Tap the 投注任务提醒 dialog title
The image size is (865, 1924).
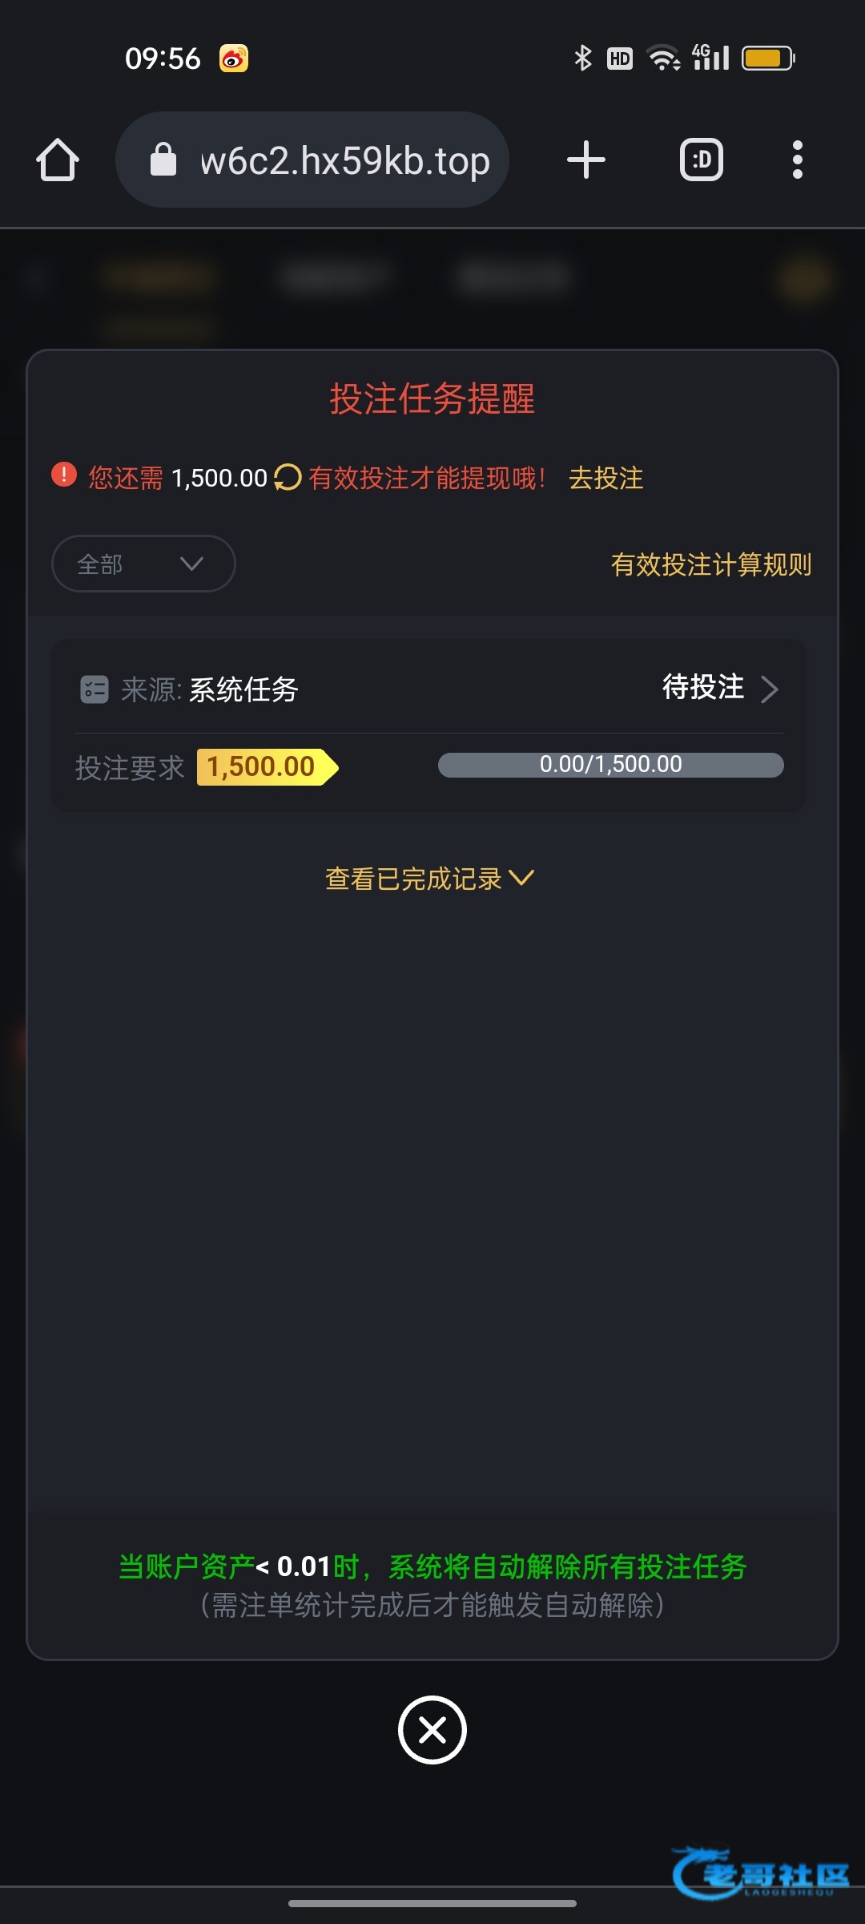[432, 399]
